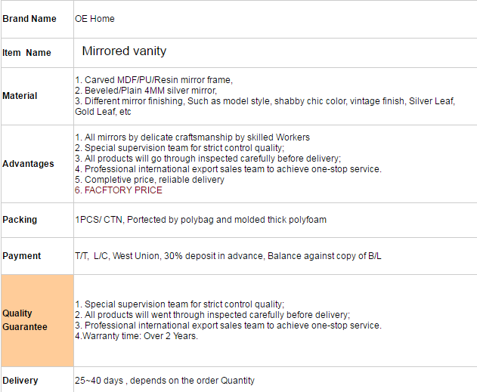The width and height of the screenshot is (477, 392).
Task: Click the Payment row label
Action: pyautogui.click(x=22, y=256)
